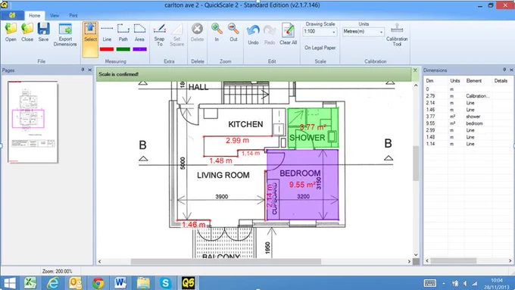Select the page thumbnail in Pages panel
Image resolution: width=515 pixels, height=290 pixels.
click(x=33, y=122)
